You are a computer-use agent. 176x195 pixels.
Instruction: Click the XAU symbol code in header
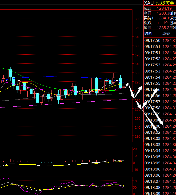click(149, 3)
